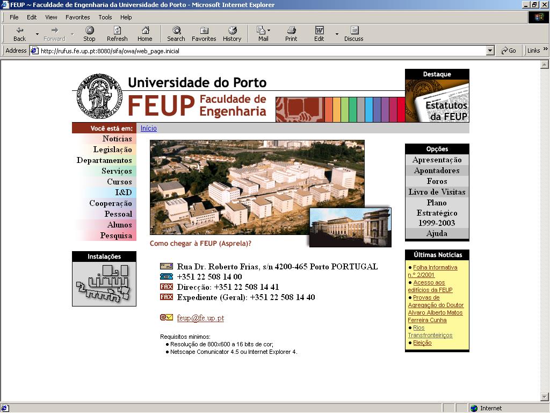Open the View menu

[51, 17]
